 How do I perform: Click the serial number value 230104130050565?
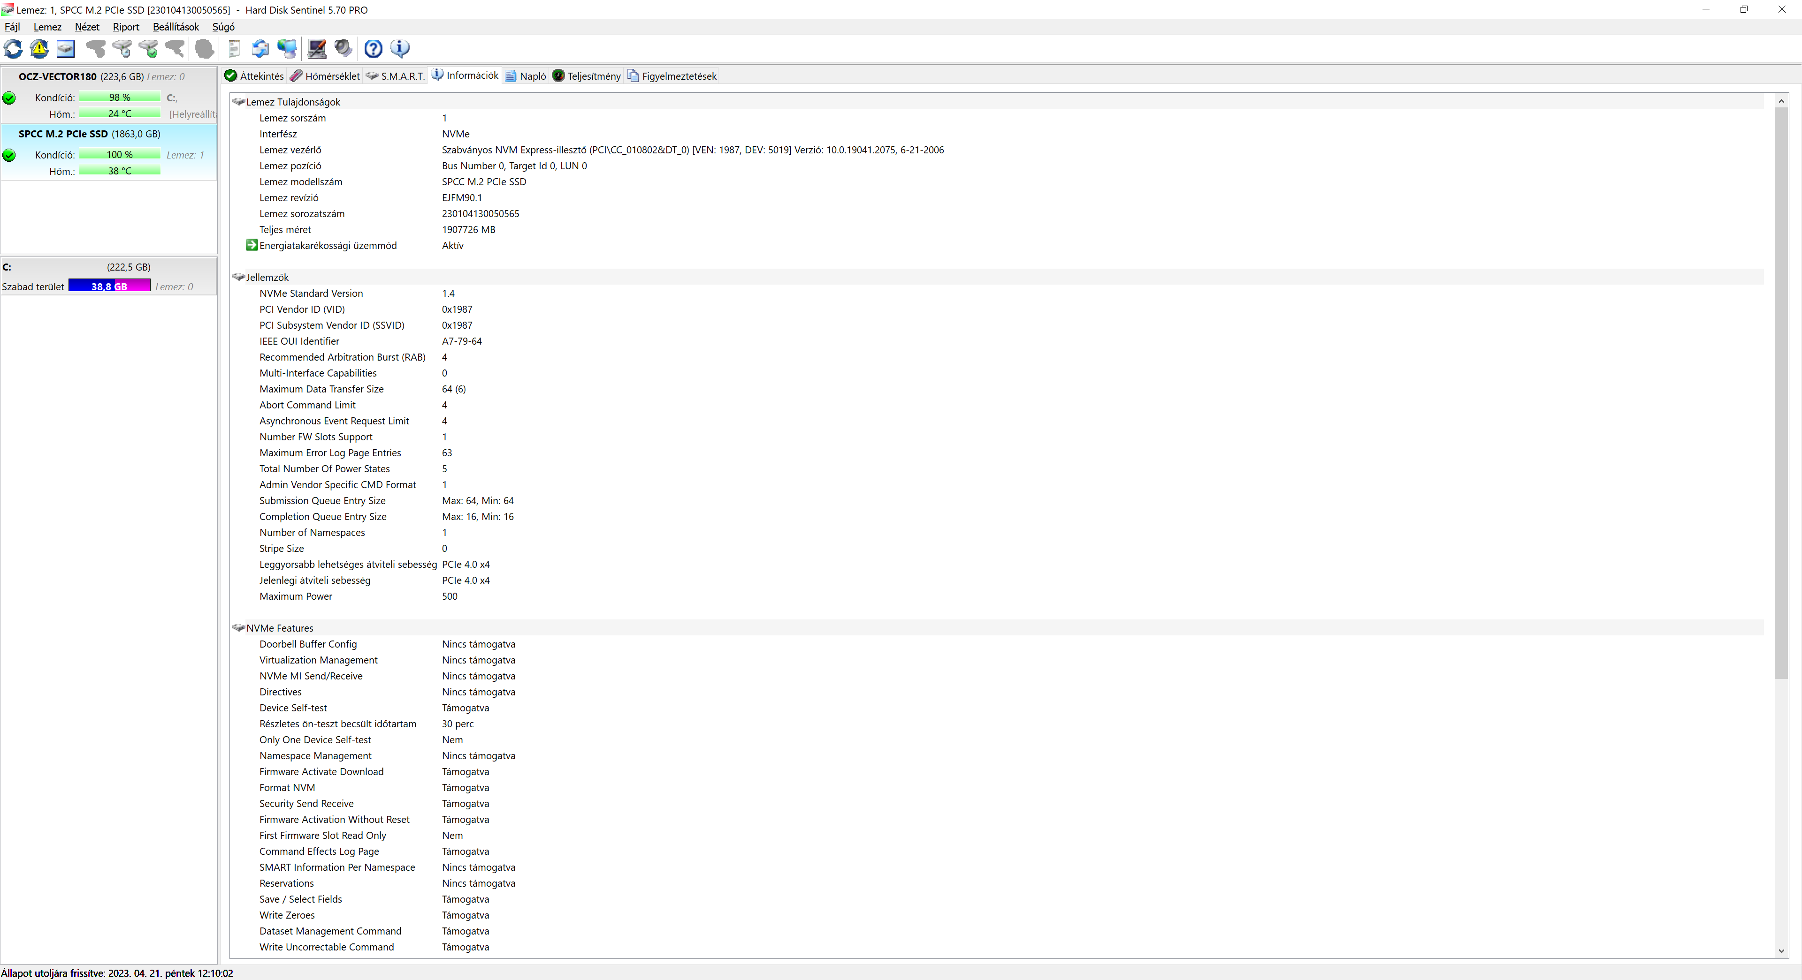[x=481, y=214]
